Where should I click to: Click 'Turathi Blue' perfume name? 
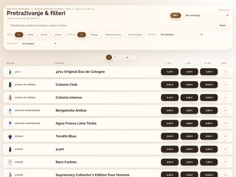[66, 136]
